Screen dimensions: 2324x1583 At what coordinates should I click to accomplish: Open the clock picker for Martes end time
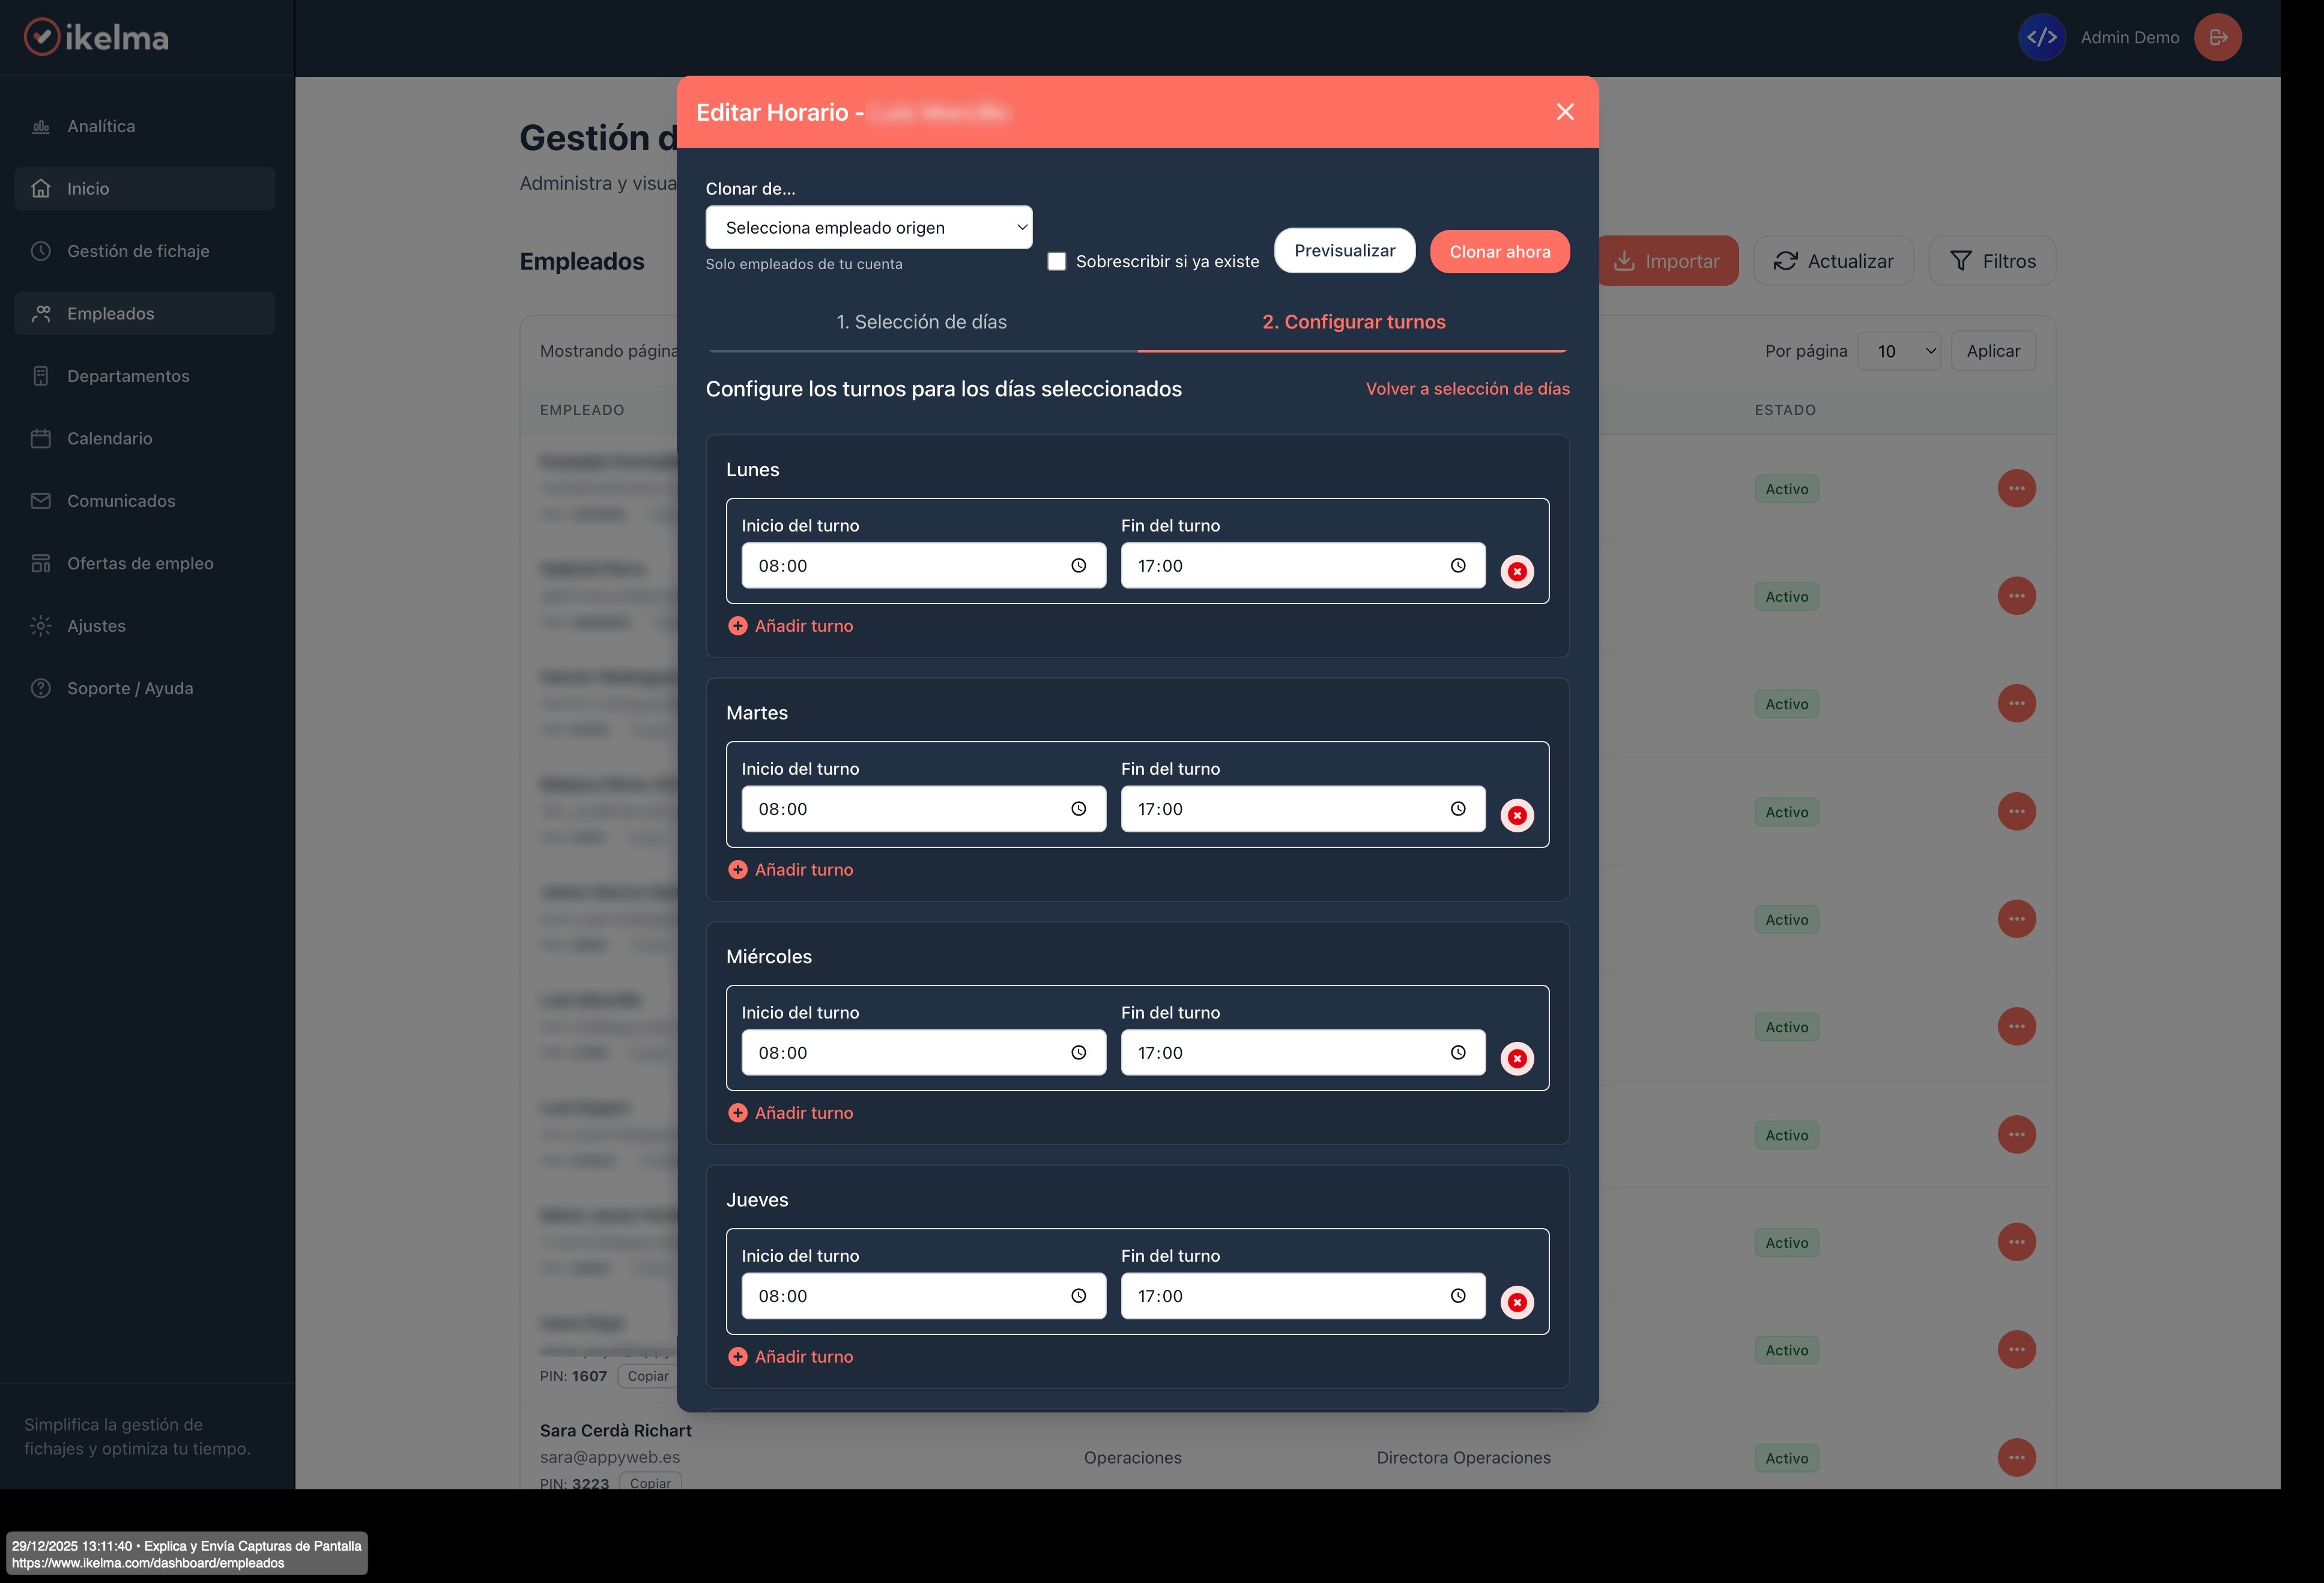tap(1457, 809)
